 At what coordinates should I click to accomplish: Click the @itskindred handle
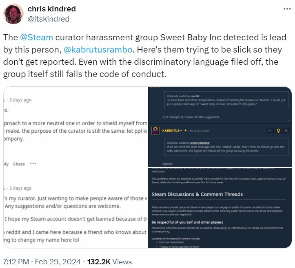48,19
